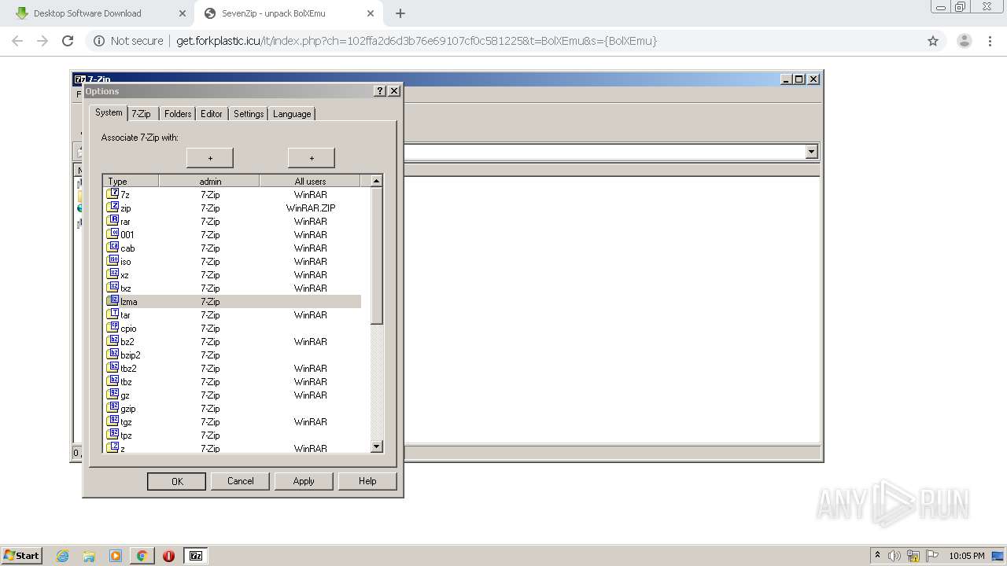
Task: Click the 001 file type icon
Action: (113, 234)
